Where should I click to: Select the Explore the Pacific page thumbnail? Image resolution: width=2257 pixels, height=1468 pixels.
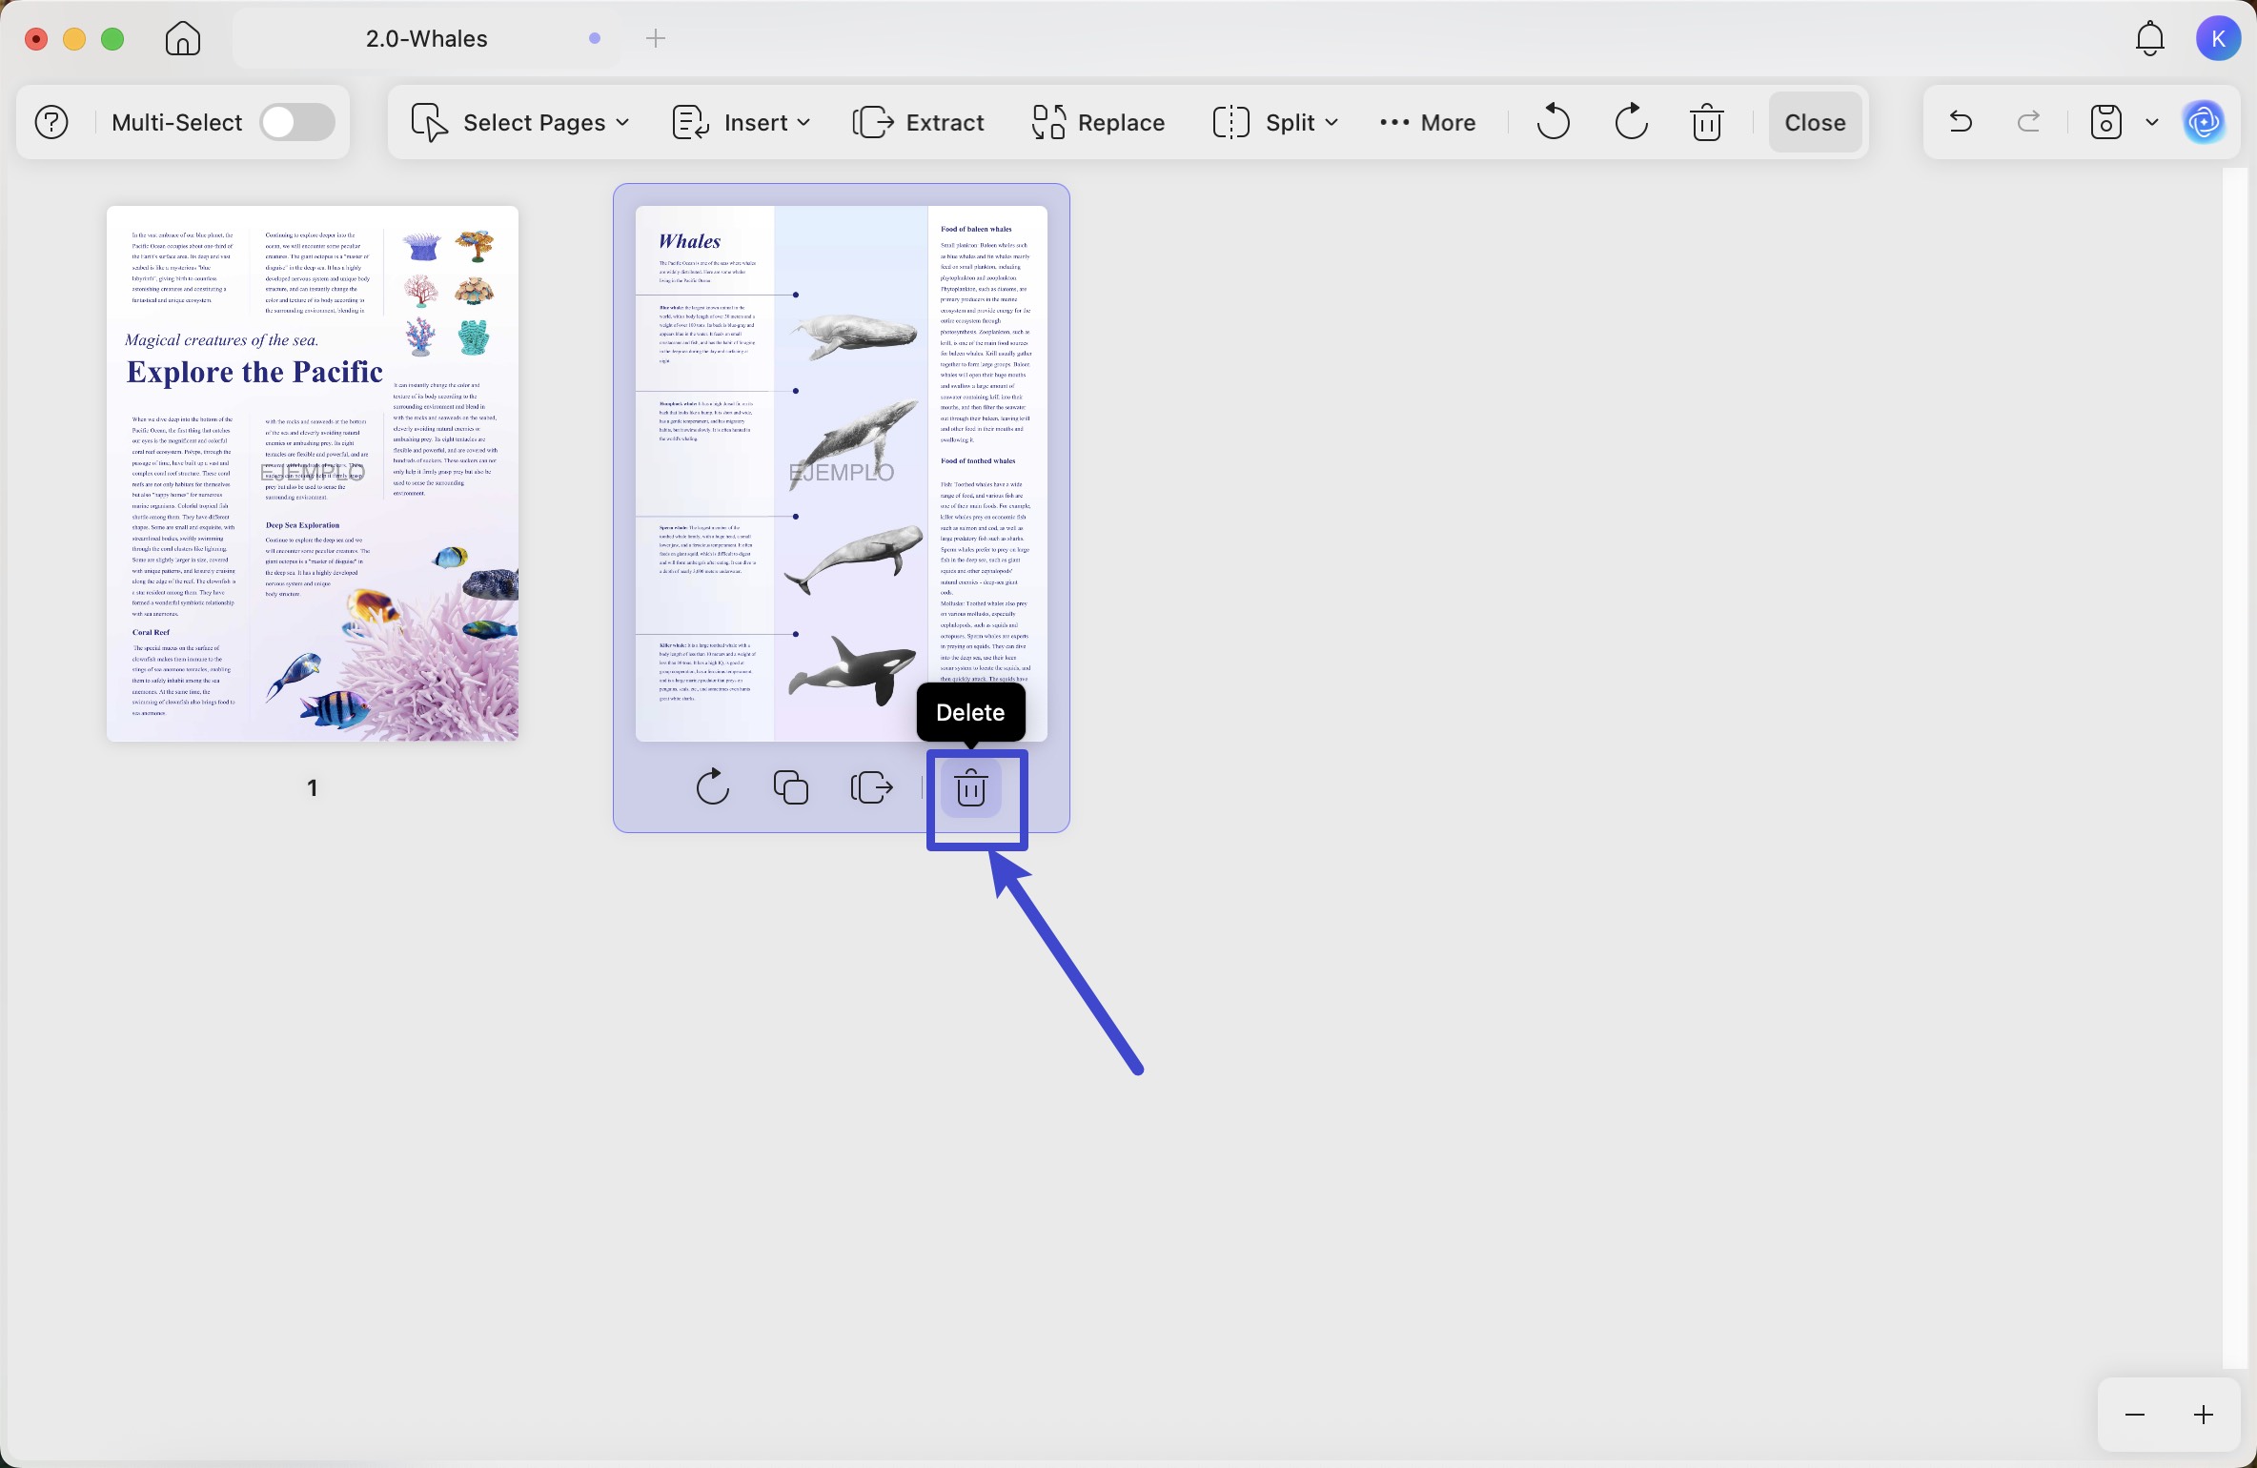(313, 474)
